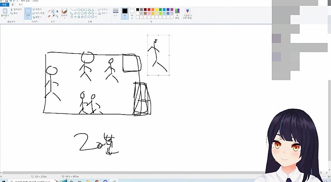Click the Resize image command
331x182 pixels.
coord(38,13)
